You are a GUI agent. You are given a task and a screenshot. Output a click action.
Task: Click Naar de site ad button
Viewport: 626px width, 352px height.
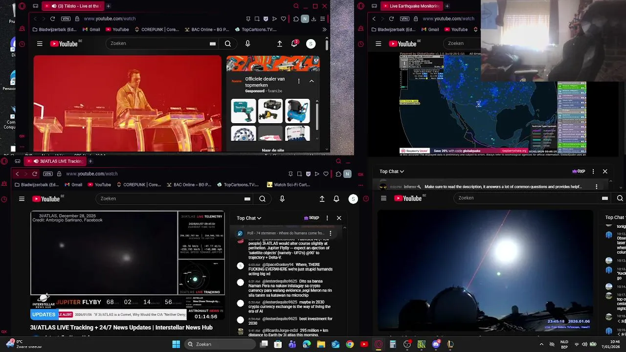[273, 151]
